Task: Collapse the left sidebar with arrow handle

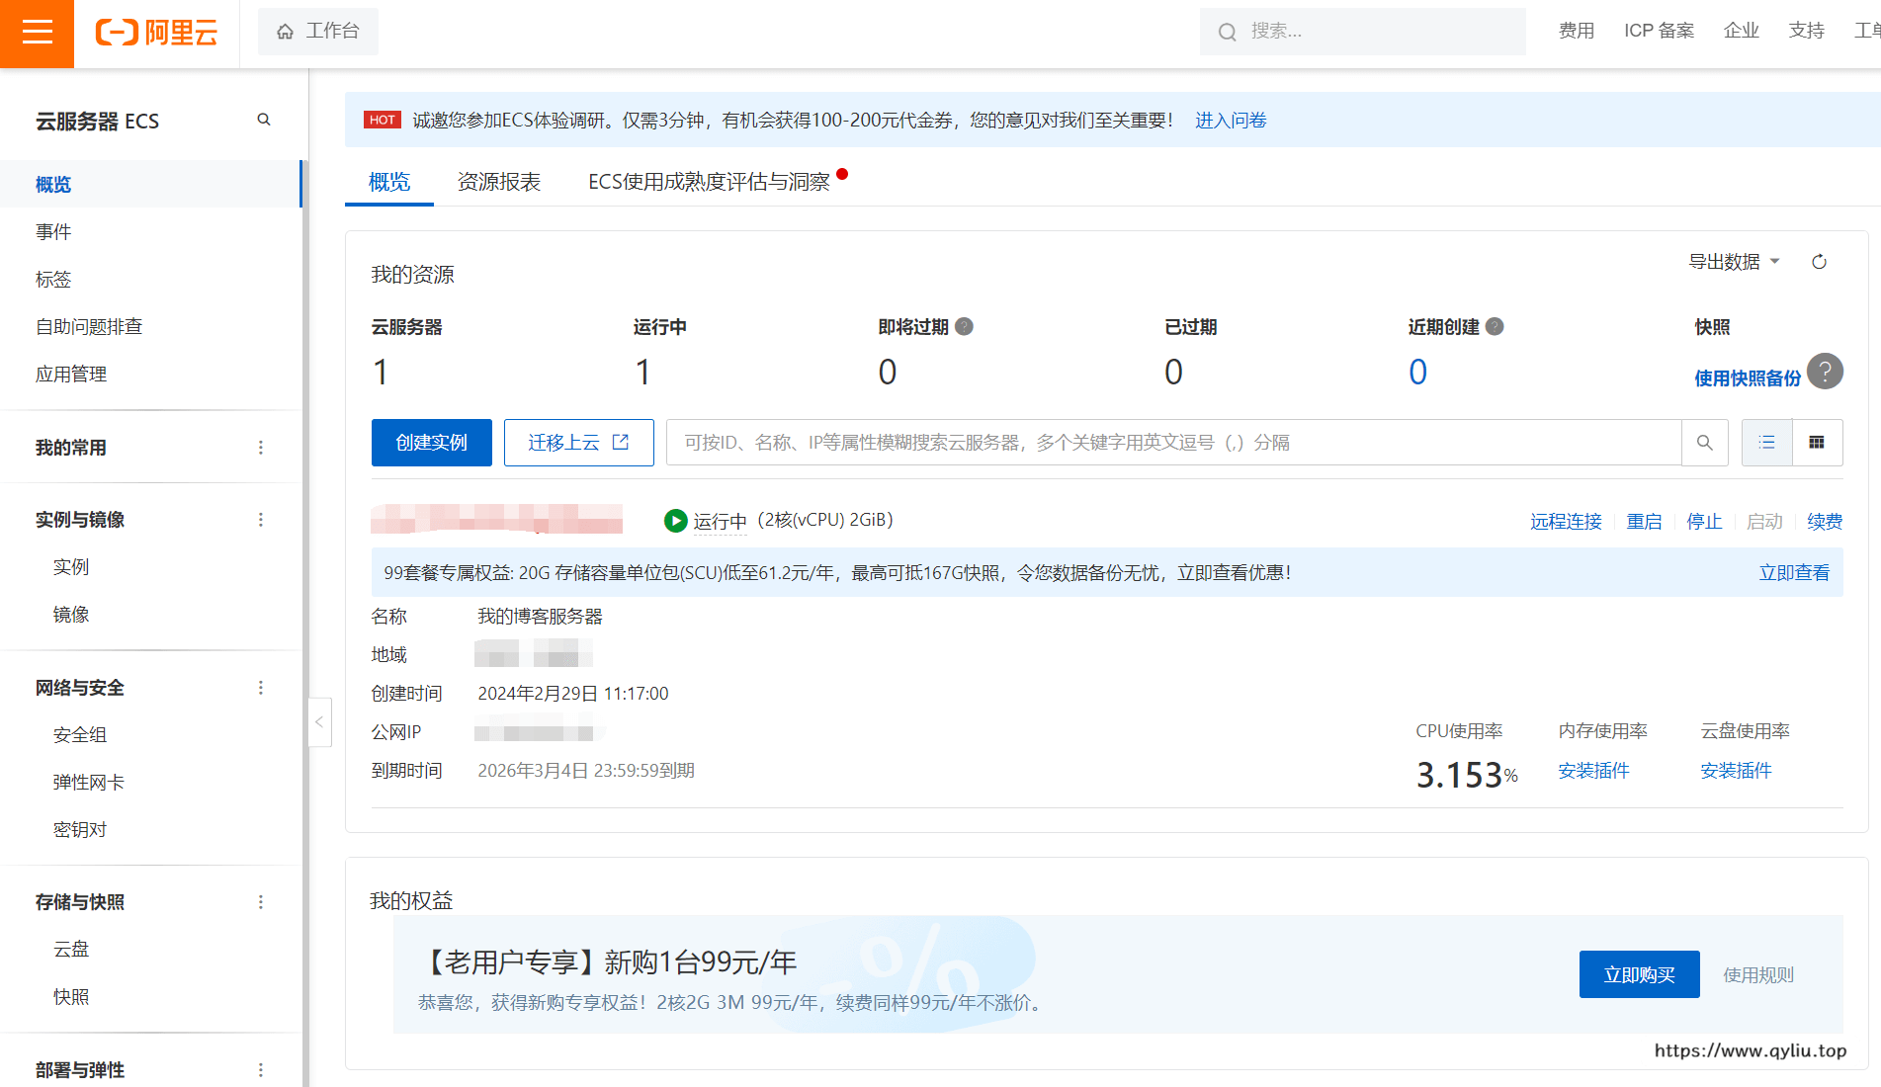Action: (319, 722)
